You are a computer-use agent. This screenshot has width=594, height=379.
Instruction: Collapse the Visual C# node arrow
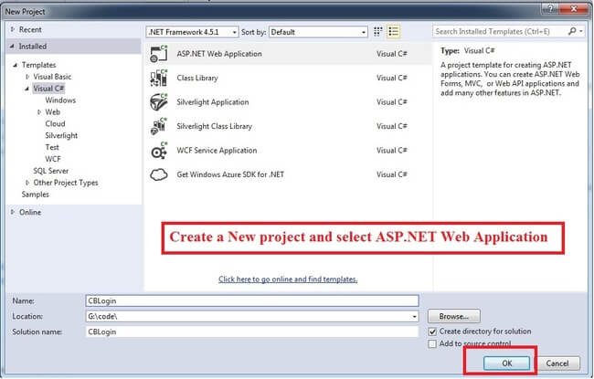click(x=27, y=89)
